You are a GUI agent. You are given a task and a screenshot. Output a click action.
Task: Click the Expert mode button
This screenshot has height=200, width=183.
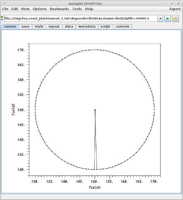point(175,9)
